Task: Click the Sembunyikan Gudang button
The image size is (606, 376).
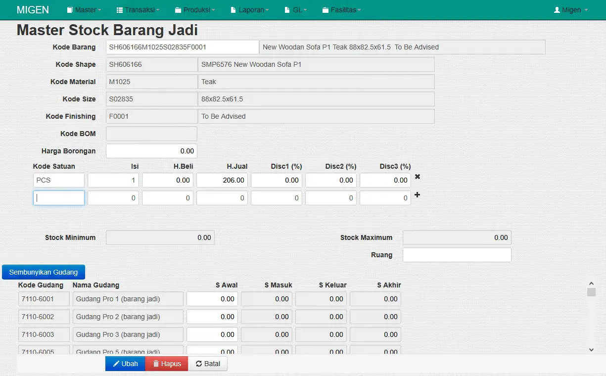Action: tap(44, 272)
